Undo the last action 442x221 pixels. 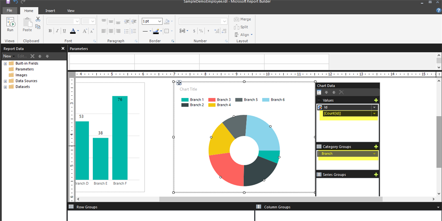[16, 2]
